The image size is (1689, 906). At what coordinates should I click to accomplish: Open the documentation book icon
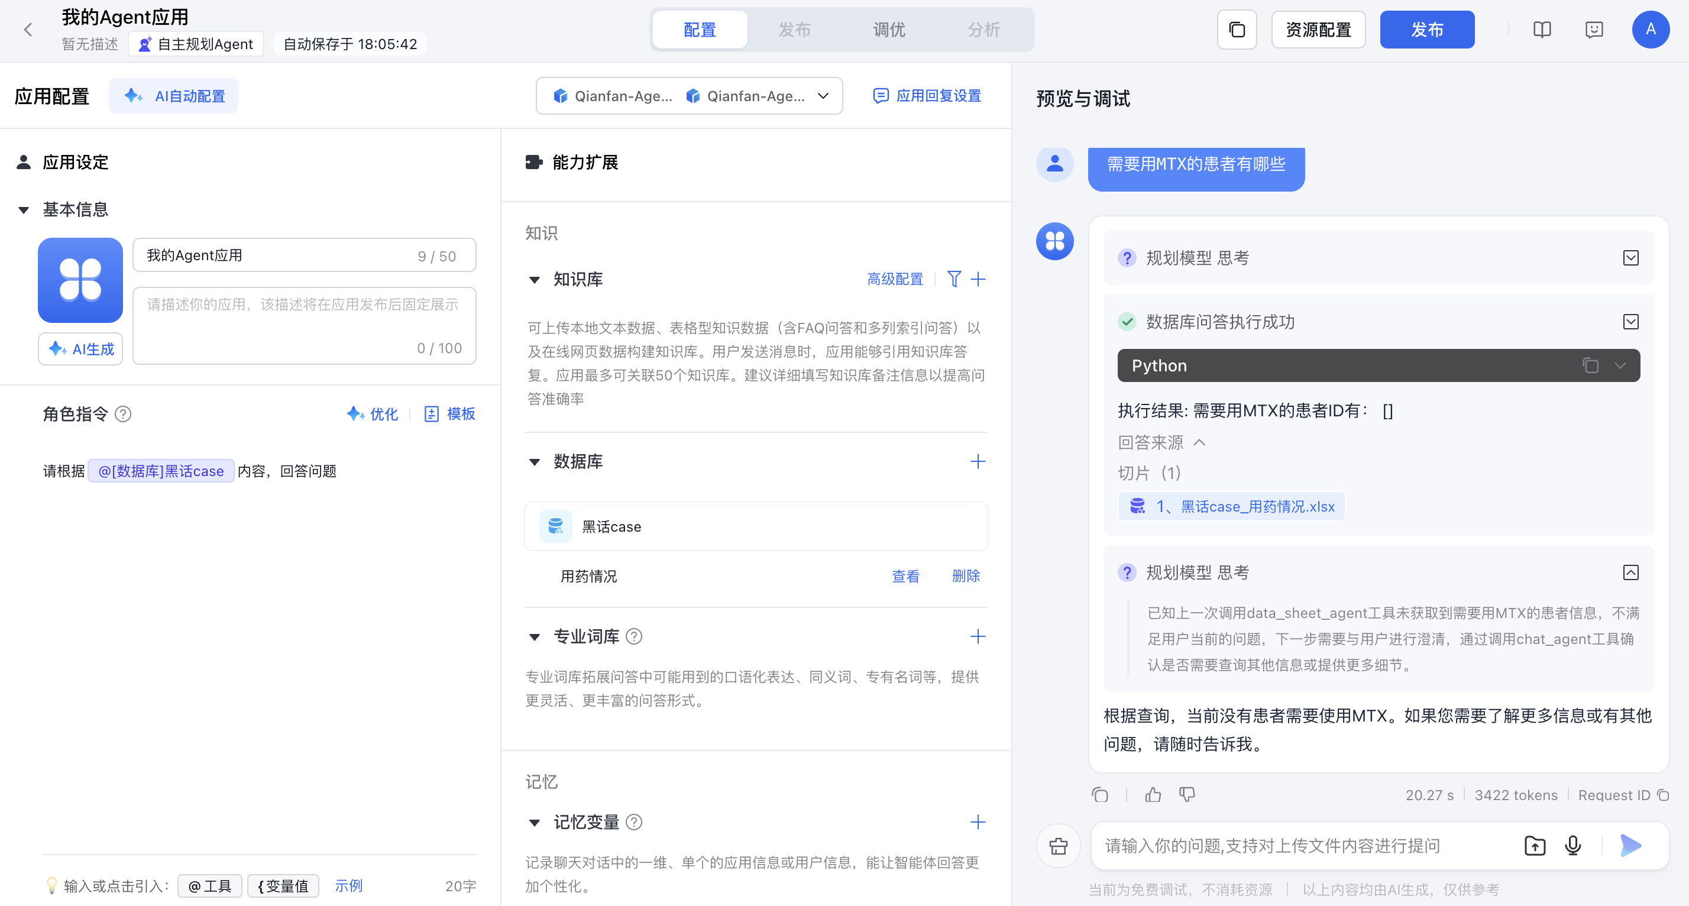[1542, 30]
